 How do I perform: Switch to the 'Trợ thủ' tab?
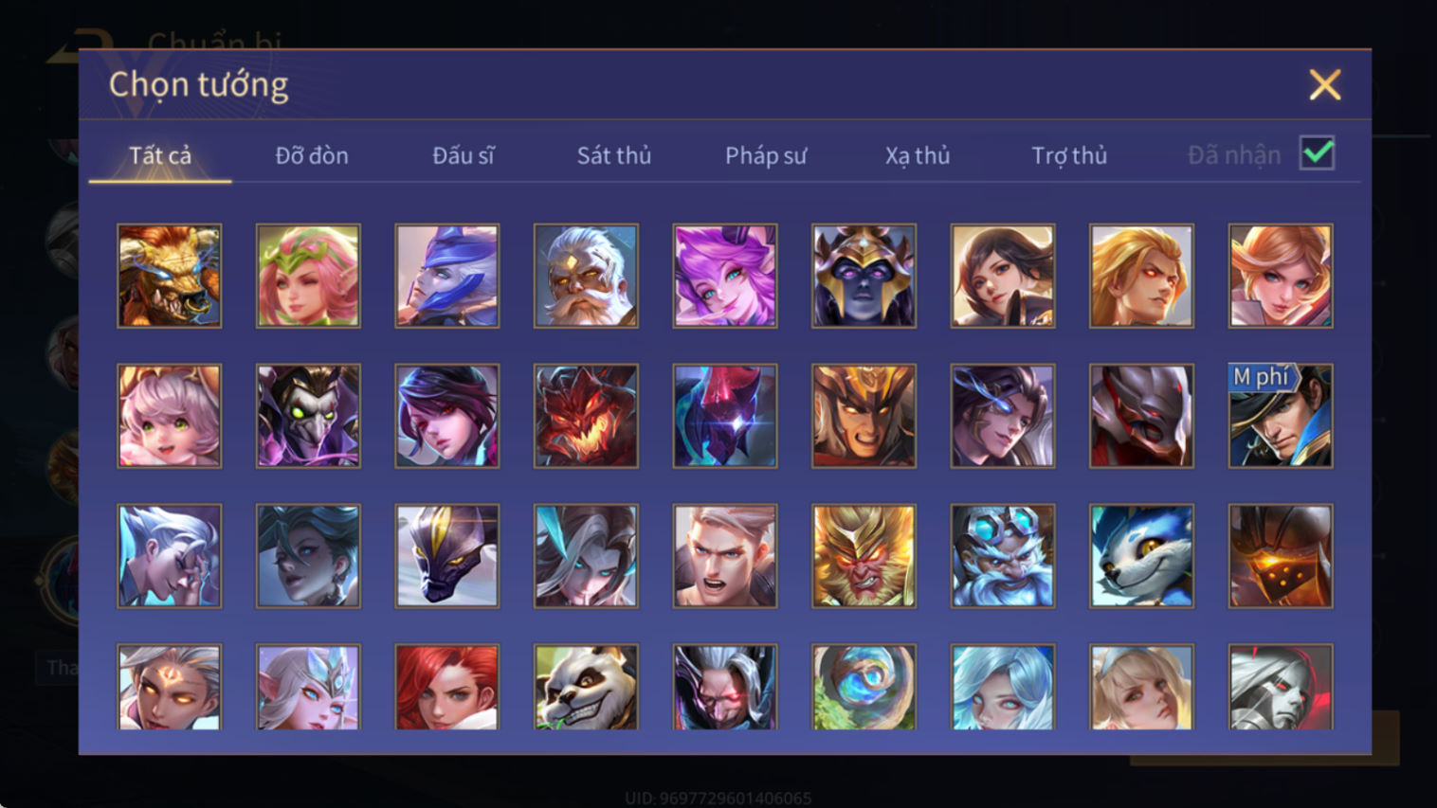(1069, 155)
